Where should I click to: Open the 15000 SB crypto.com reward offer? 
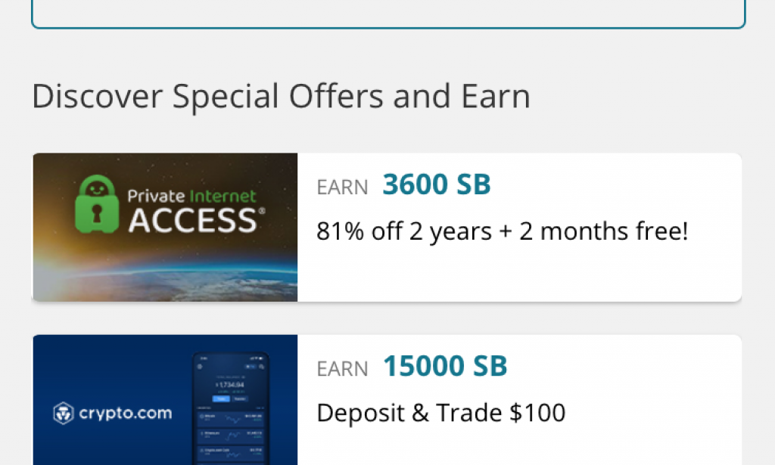coord(444,365)
